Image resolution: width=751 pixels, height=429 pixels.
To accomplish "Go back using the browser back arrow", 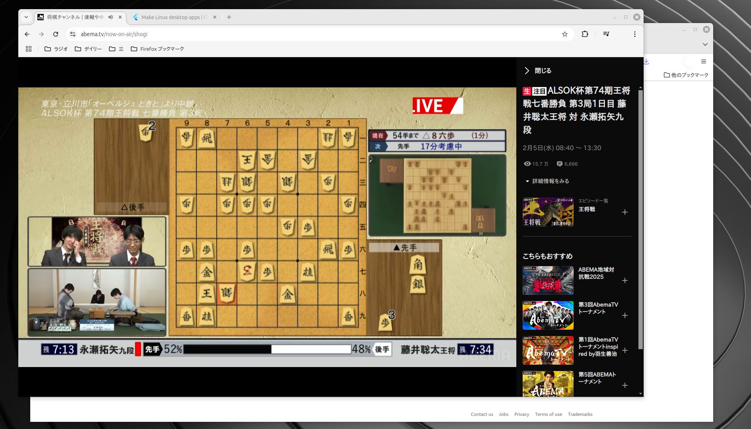I will point(27,34).
